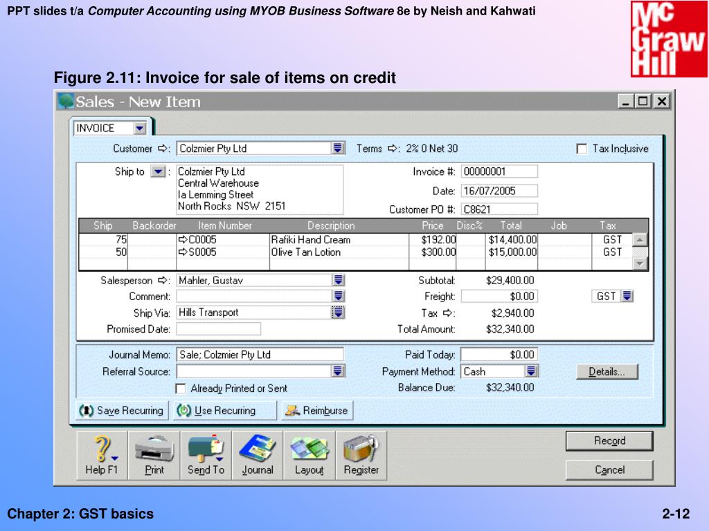Open the Customer dropdown list
The image size is (709, 531).
coord(338,149)
